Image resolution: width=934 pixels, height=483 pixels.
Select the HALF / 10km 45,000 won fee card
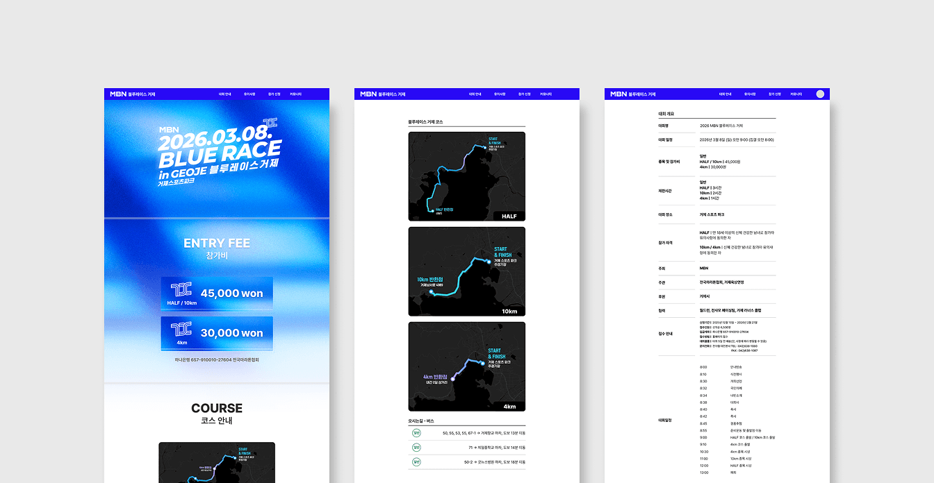[x=217, y=294]
